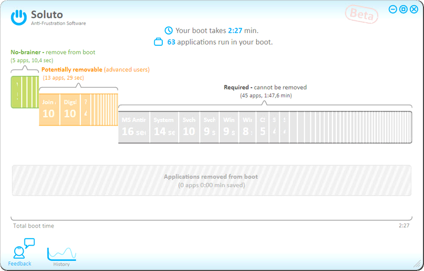The image size is (424, 271).
Task: Click 'Your boot takes 2:27 min.' text
Action: tap(217, 31)
